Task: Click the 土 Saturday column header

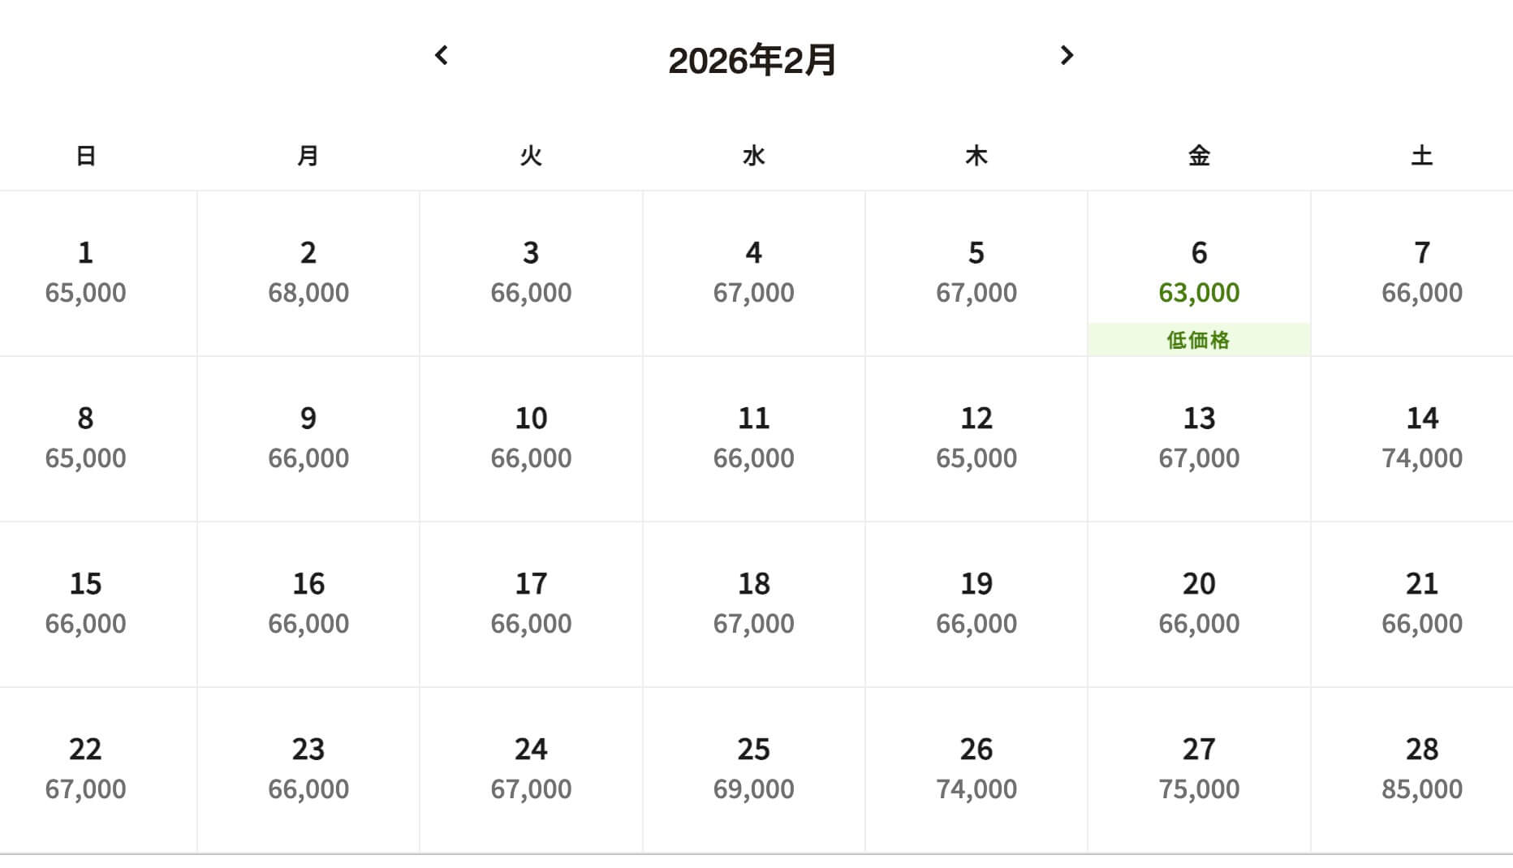Action: [1422, 155]
